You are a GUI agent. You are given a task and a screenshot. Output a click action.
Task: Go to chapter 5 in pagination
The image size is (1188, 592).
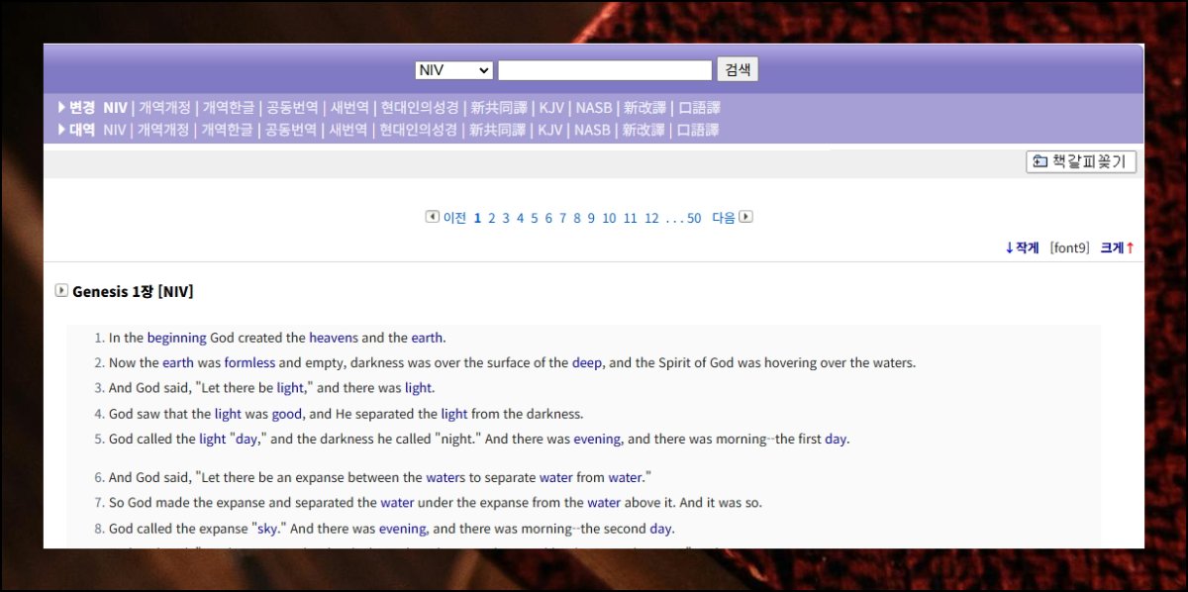click(535, 218)
